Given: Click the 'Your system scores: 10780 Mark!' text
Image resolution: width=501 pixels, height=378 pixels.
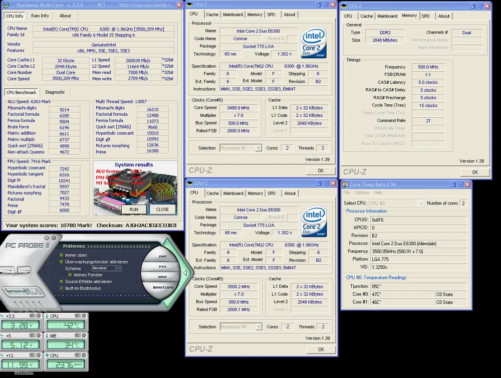Looking at the screenshot, I should point(49,226).
